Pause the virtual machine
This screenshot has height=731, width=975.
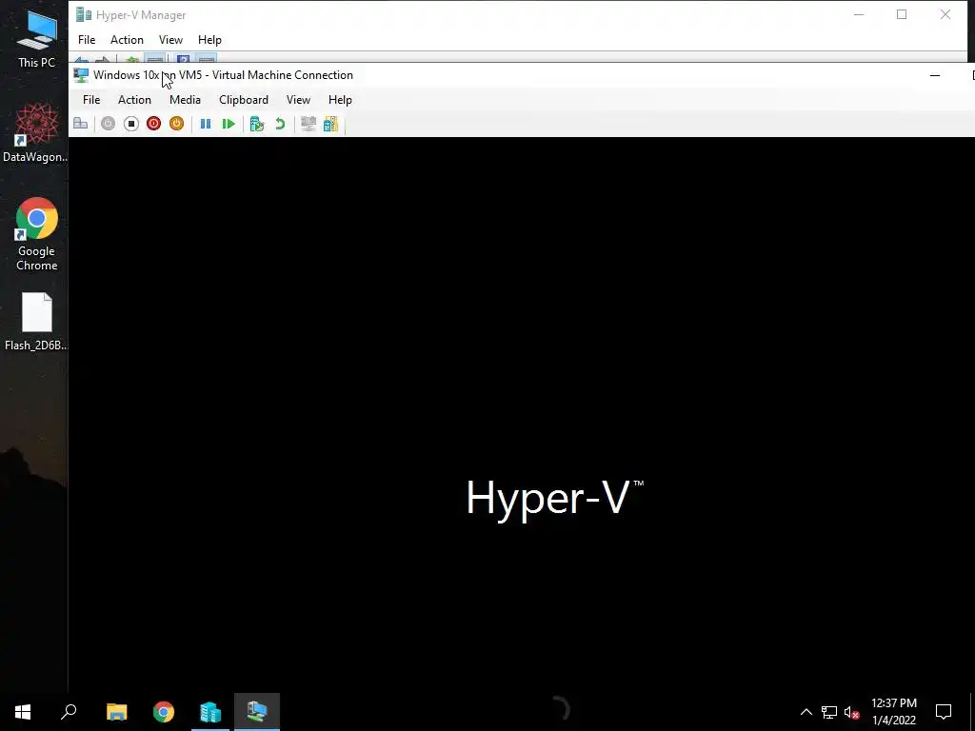206,124
